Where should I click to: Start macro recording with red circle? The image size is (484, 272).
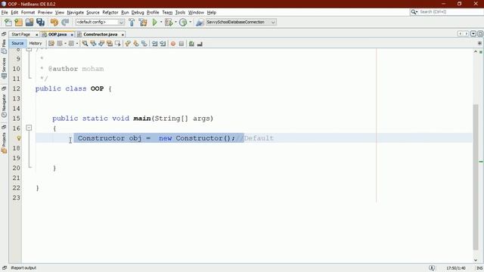click(x=173, y=44)
